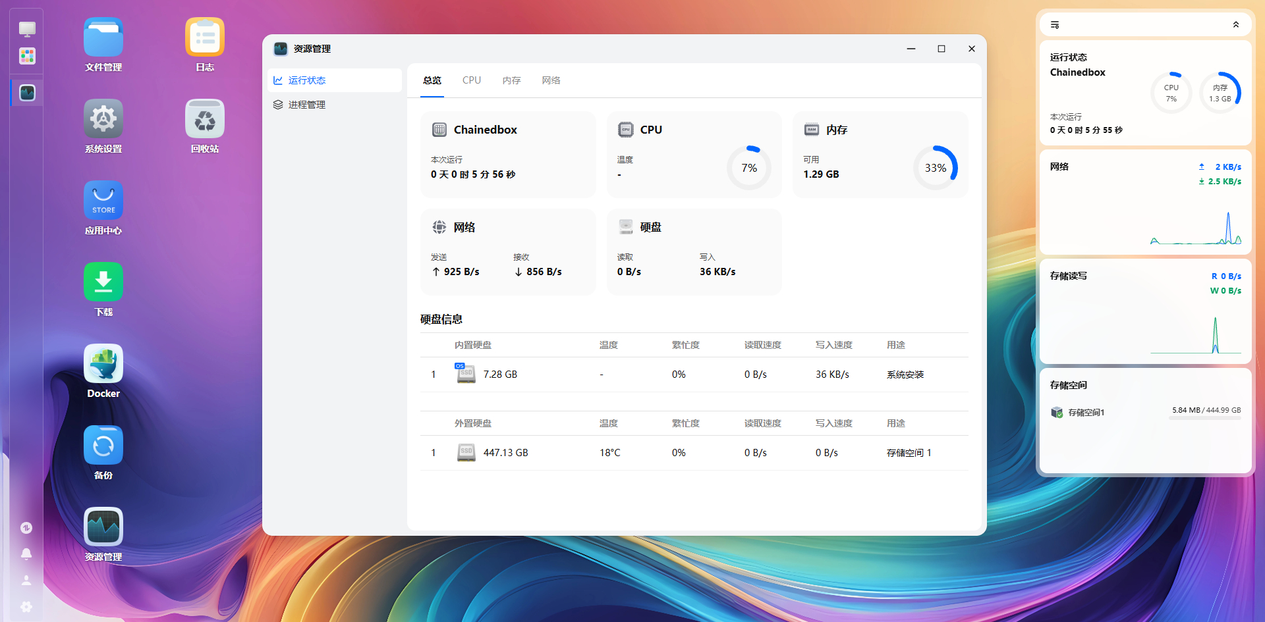Click the 硬盘 disk card icon

click(x=626, y=227)
